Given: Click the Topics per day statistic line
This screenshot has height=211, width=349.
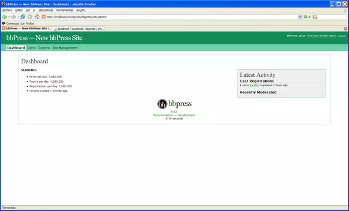Looking at the screenshot, I should click(x=46, y=81).
